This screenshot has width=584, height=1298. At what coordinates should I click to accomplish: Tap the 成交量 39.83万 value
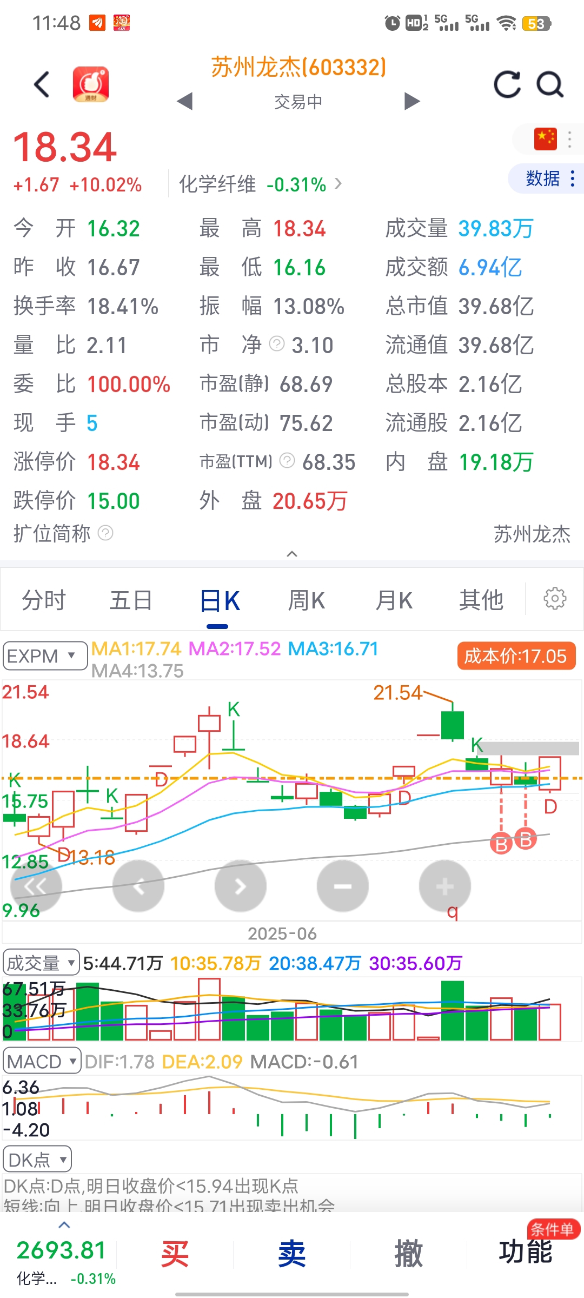click(x=496, y=228)
